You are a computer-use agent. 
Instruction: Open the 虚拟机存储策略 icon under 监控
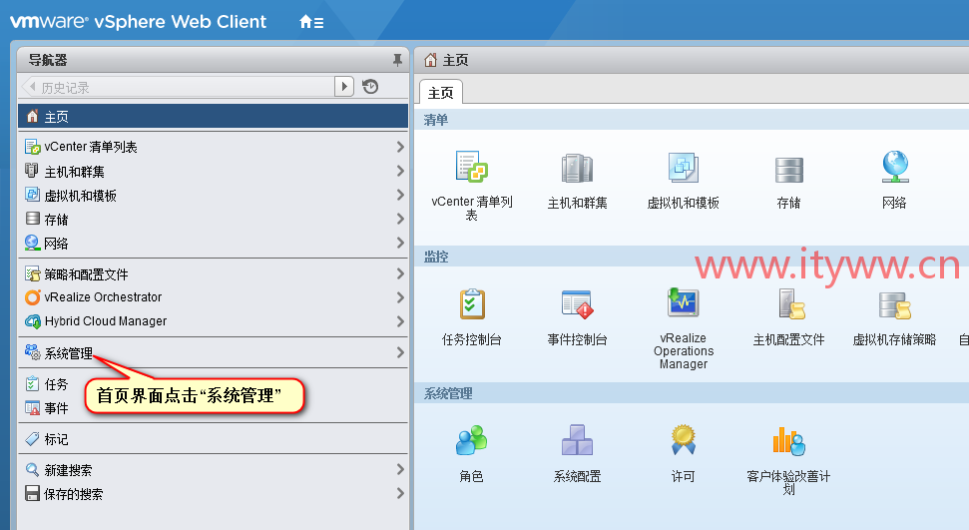tap(895, 305)
